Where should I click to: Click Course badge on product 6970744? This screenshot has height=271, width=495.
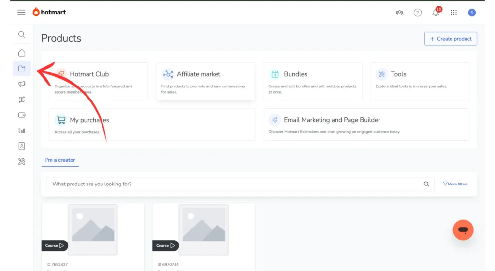click(x=165, y=245)
